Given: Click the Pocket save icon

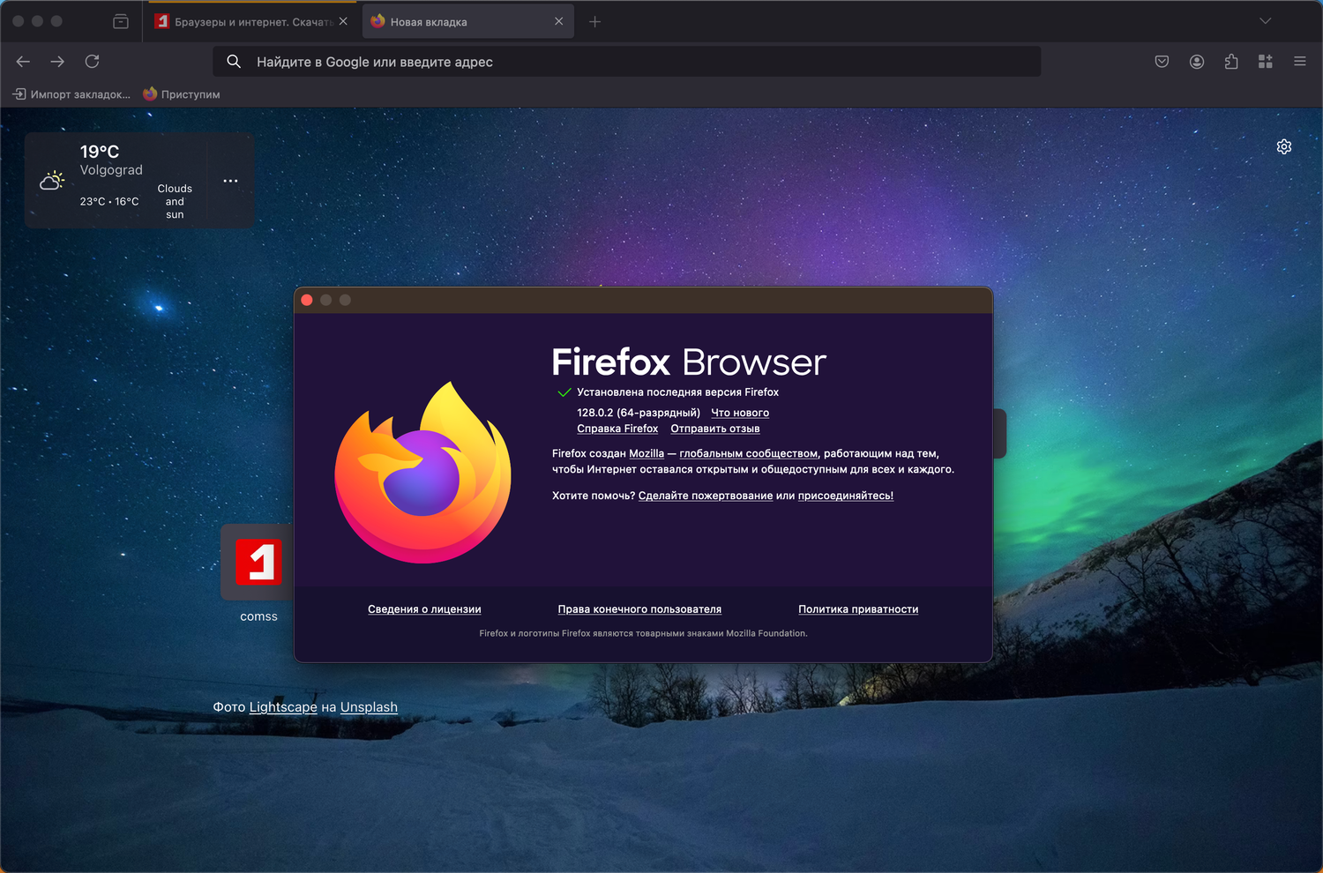Looking at the screenshot, I should [x=1162, y=62].
